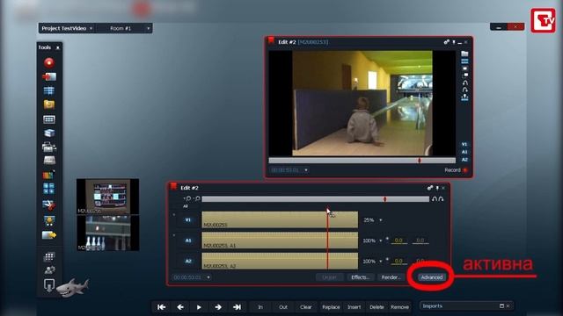The width and height of the screenshot is (563, 316).
Task: Open the blue four-square tool
Action: (x=49, y=189)
